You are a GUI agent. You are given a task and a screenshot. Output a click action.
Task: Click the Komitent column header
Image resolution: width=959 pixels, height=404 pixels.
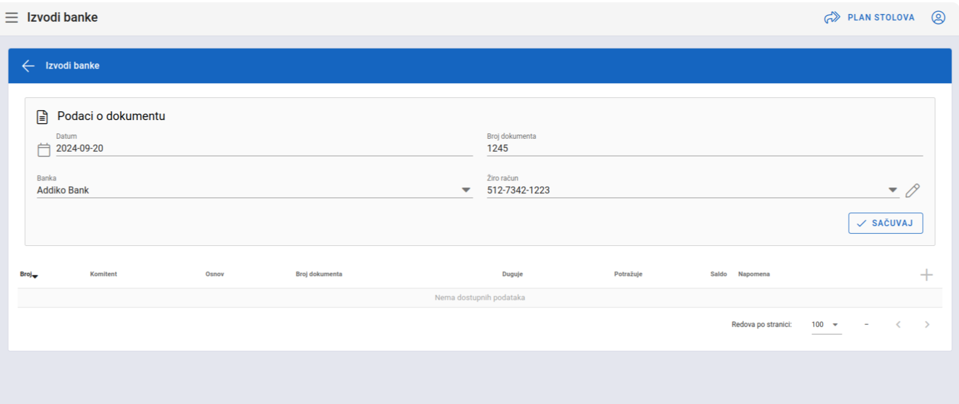[104, 274]
